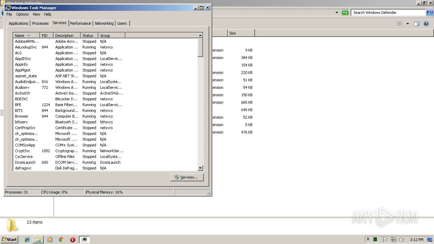Launch Internet Explorer from taskbar
The height and width of the screenshot is (244, 434).
point(27,240)
